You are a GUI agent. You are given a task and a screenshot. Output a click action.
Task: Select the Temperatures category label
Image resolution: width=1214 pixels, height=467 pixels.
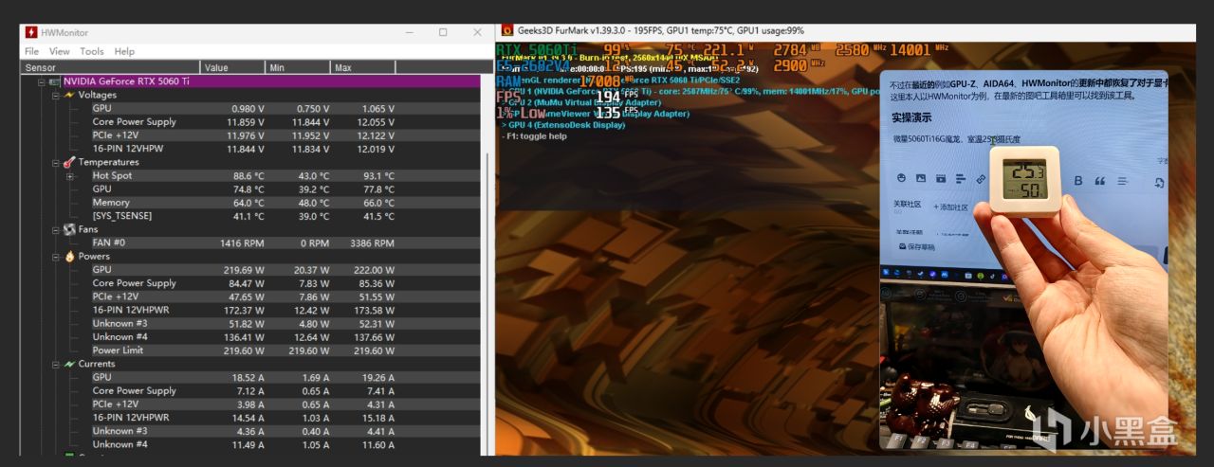click(x=108, y=162)
